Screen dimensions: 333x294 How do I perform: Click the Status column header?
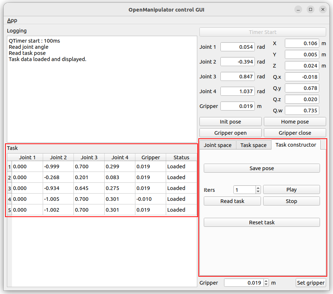(181, 157)
